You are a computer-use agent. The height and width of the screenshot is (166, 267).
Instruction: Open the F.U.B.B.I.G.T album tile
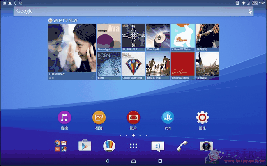coord(133,38)
